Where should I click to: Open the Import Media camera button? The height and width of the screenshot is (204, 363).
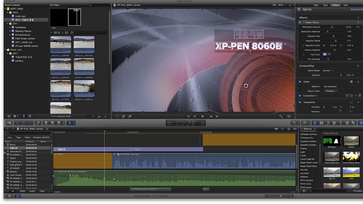[x=9, y=123]
